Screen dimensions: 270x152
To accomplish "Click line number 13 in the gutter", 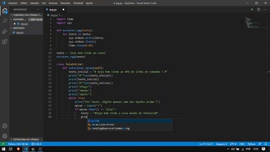I will point(50,64).
